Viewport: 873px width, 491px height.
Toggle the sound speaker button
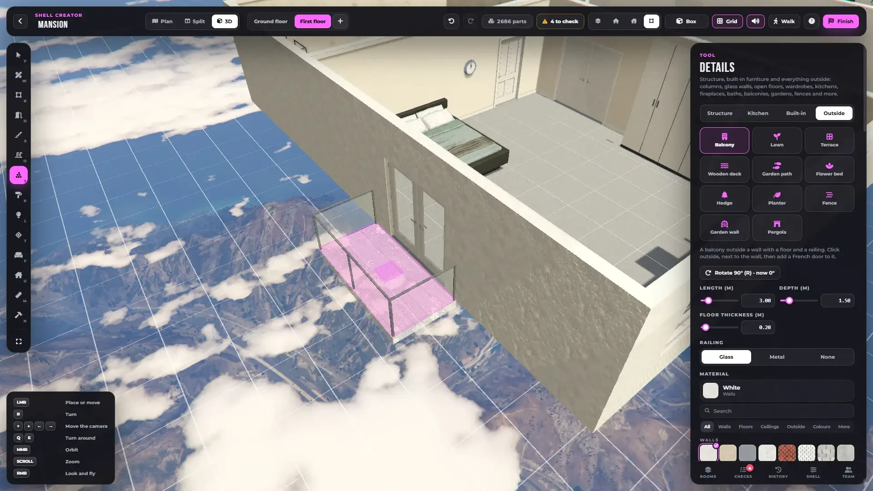point(756,21)
